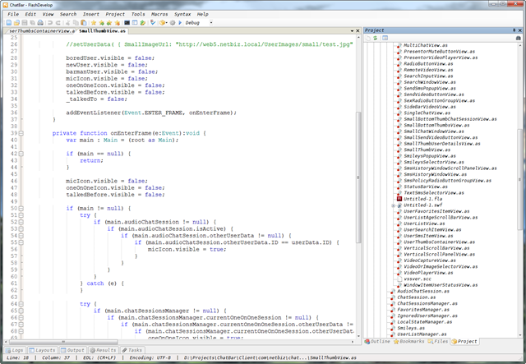Screen dimensions: 526x364
Task: Click the Build Project package icon
Action: tap(162, 23)
